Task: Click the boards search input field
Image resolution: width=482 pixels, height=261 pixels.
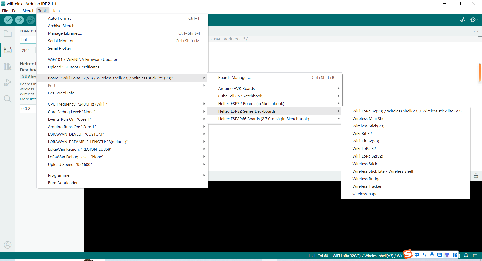Action: [28, 40]
